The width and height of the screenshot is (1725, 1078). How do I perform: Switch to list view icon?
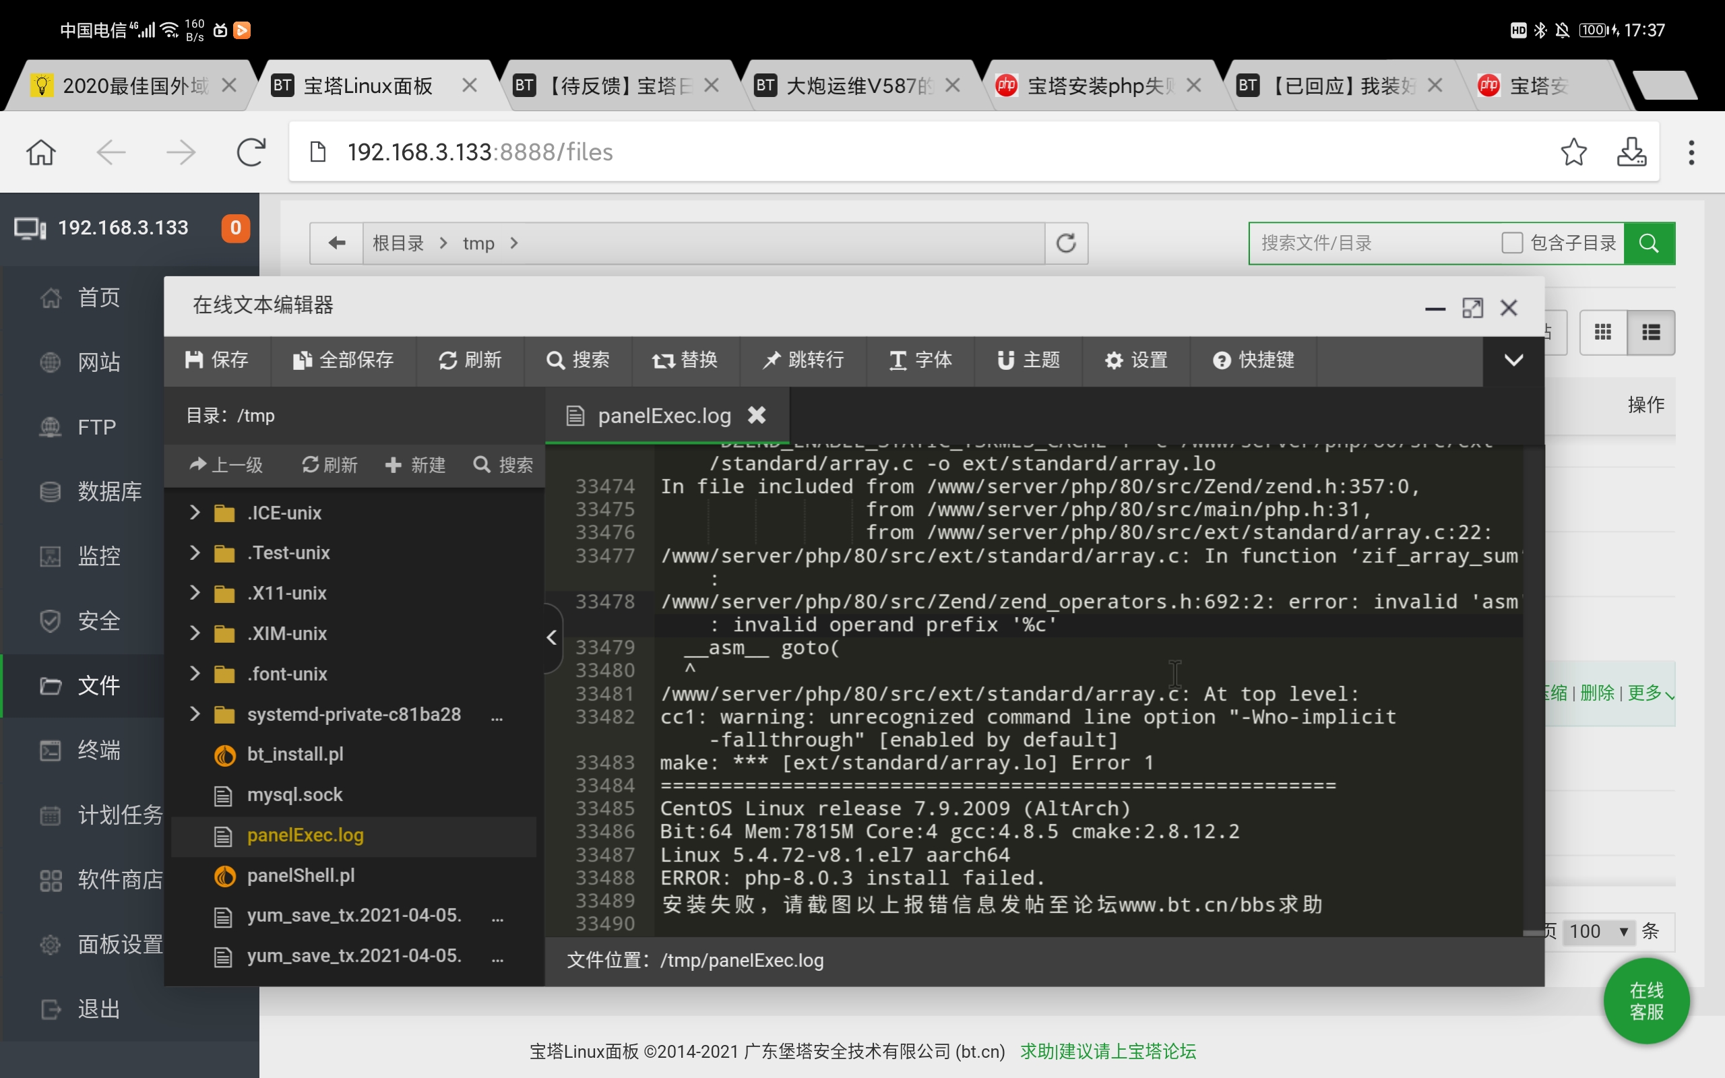pyautogui.click(x=1651, y=332)
